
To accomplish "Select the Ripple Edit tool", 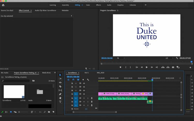I will [60, 83].
